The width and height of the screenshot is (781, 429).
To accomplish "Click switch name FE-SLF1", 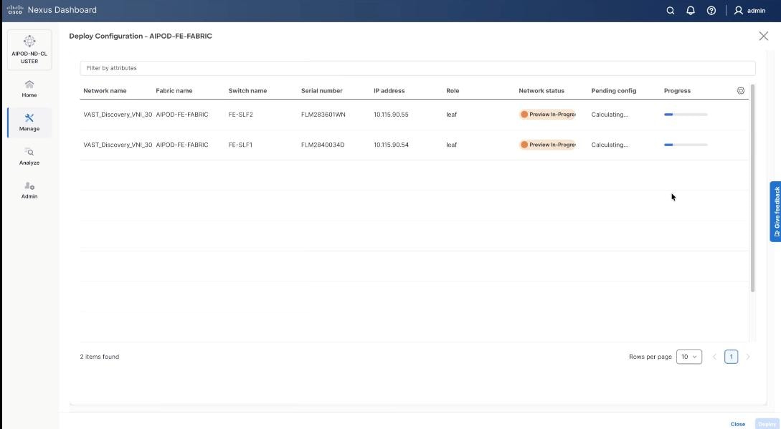I will [240, 145].
